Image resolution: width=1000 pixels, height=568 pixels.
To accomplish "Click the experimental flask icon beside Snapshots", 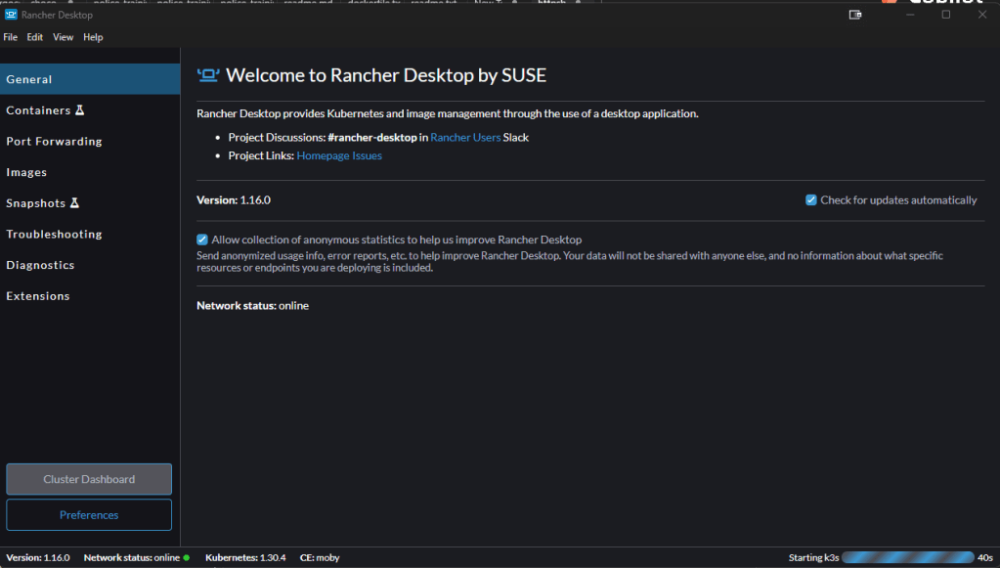I will (x=74, y=202).
